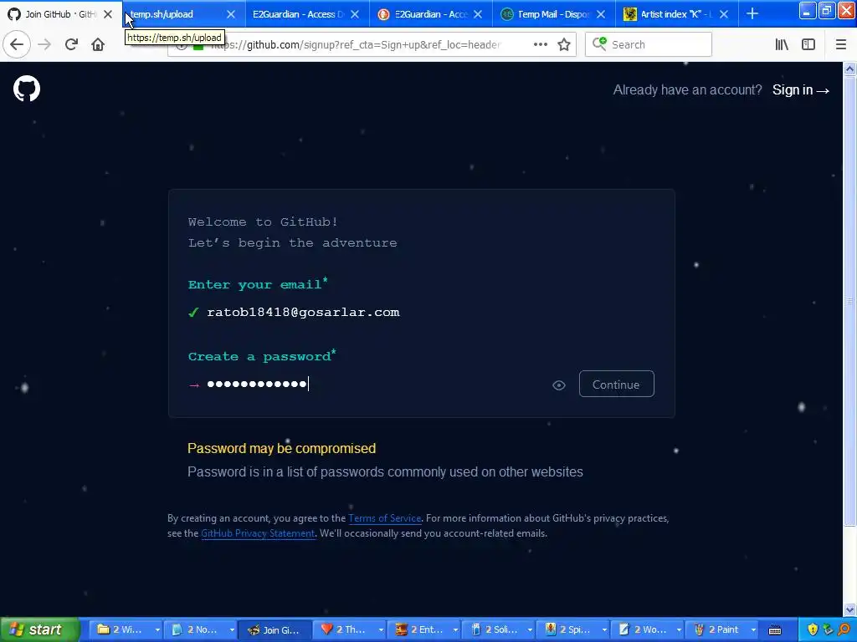Open the GitHub Privacy Statement link
The height and width of the screenshot is (642, 857).
click(258, 533)
